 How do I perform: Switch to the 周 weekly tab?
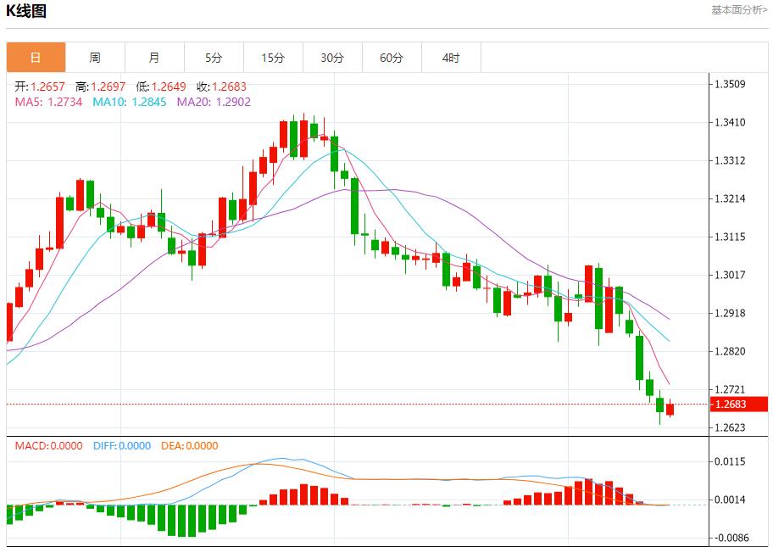point(95,58)
